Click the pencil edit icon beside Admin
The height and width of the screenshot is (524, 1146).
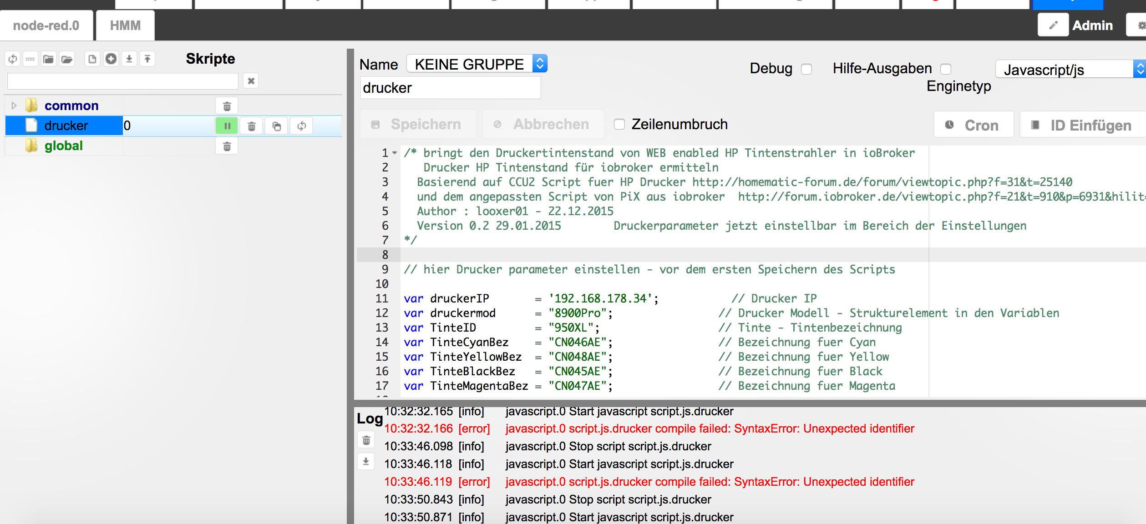(x=1053, y=25)
